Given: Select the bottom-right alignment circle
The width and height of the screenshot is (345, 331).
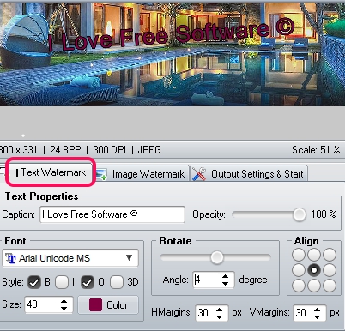Looking at the screenshot, I should coord(330,285).
